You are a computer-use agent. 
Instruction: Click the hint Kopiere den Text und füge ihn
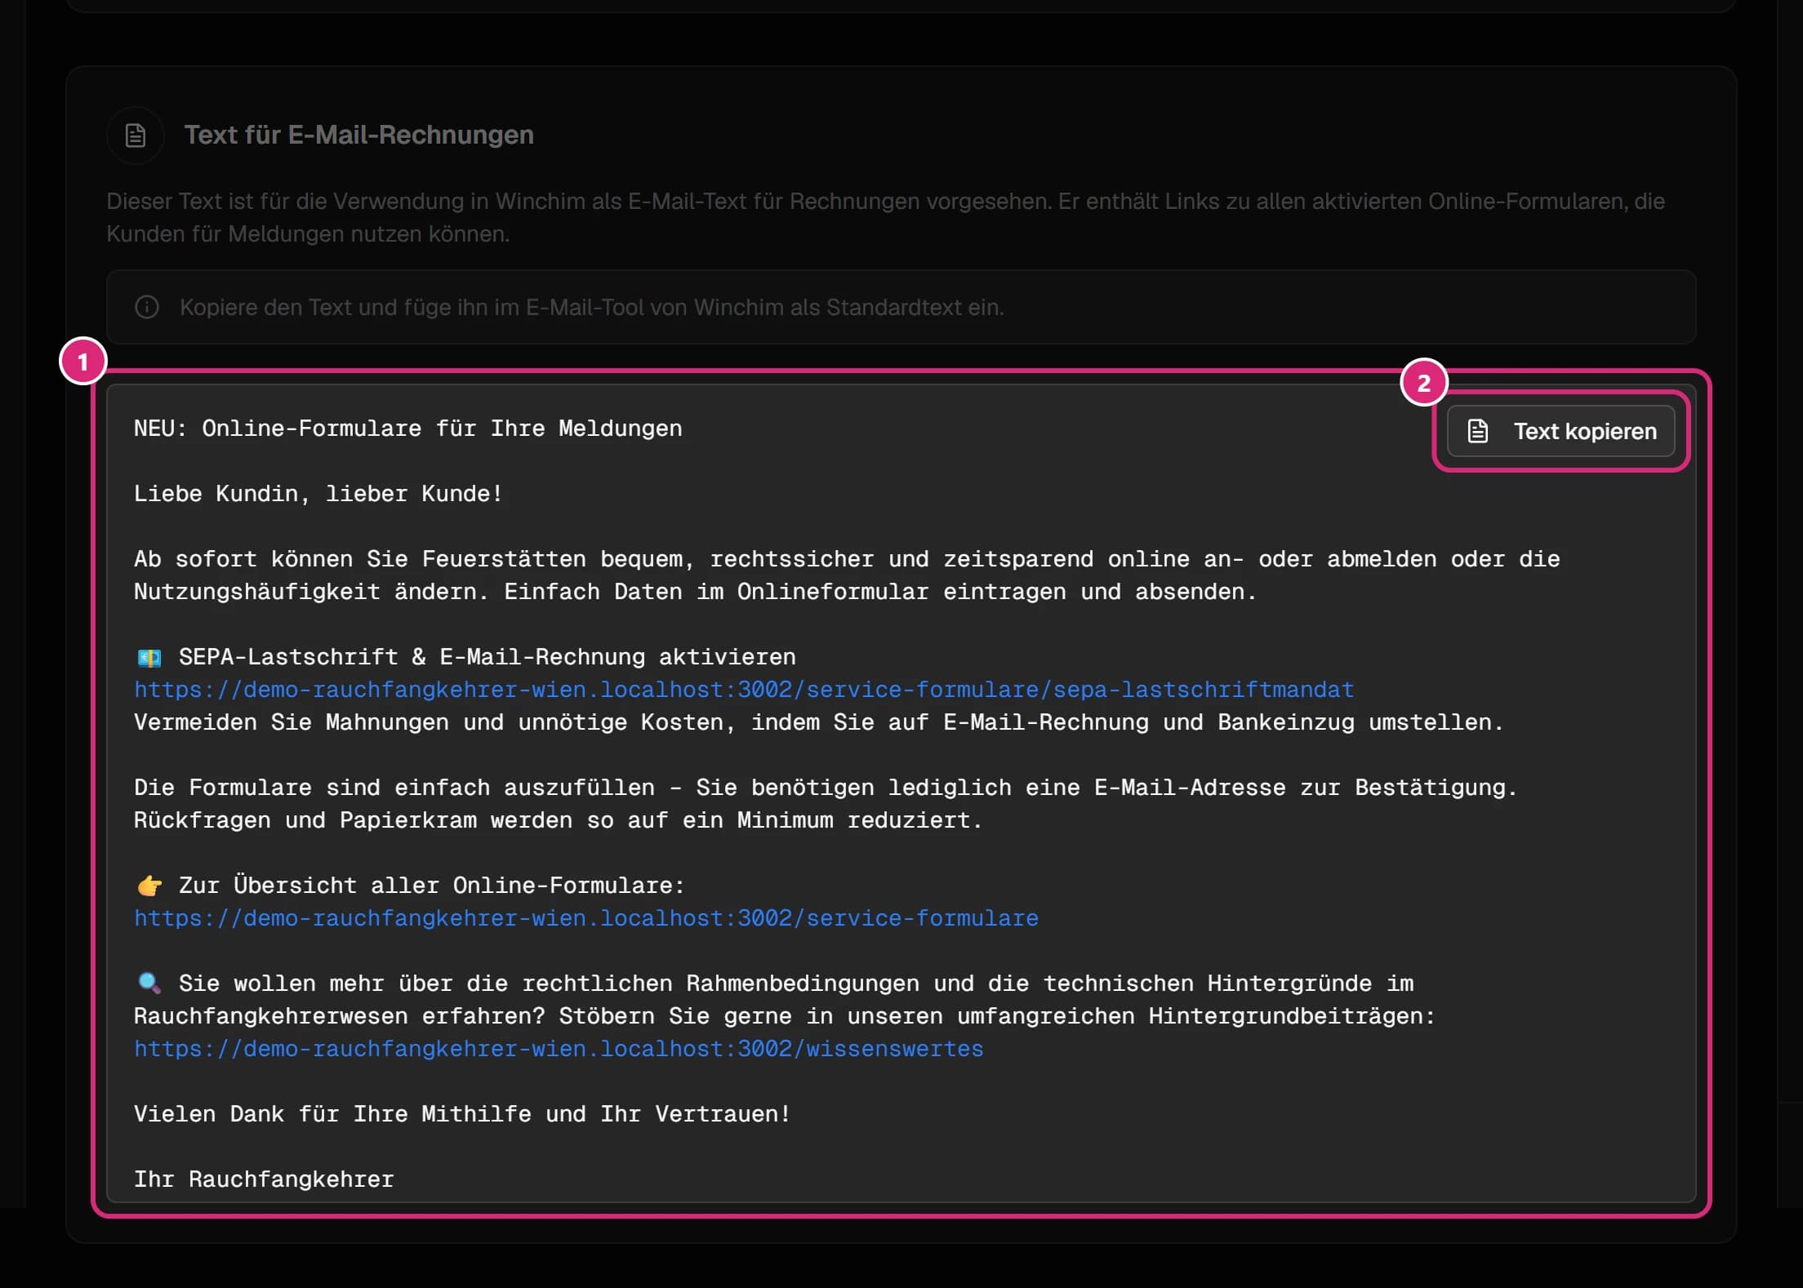pos(592,307)
